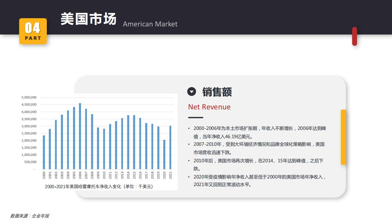
Task: Click the 500,000 y-axis label
Action: (30, 162)
